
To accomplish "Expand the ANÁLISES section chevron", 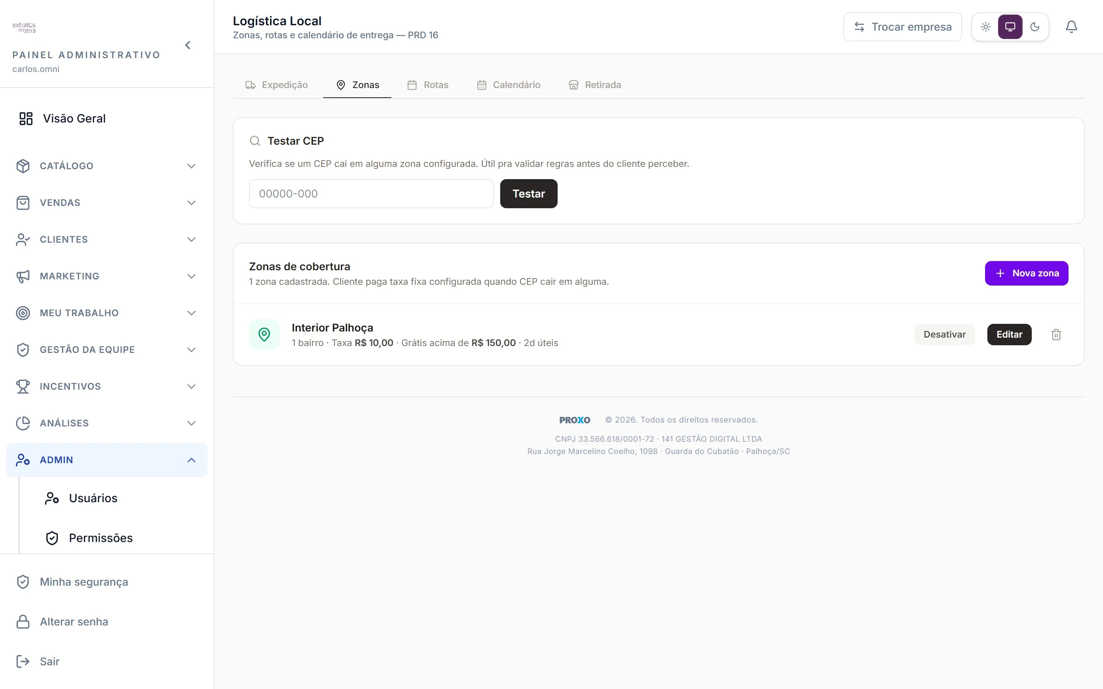I will tap(191, 423).
